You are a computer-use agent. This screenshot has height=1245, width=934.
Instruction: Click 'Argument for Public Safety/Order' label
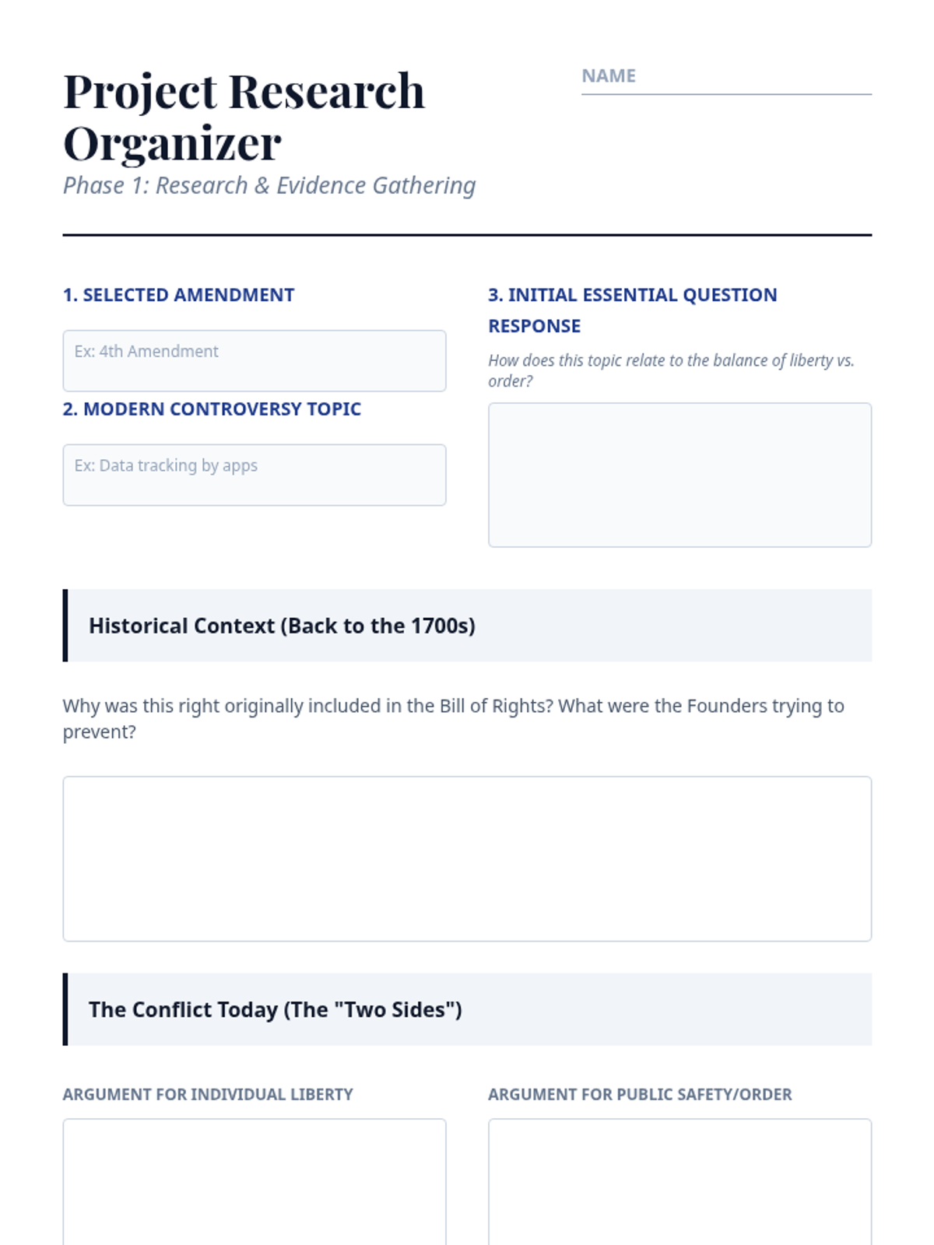640,1094
